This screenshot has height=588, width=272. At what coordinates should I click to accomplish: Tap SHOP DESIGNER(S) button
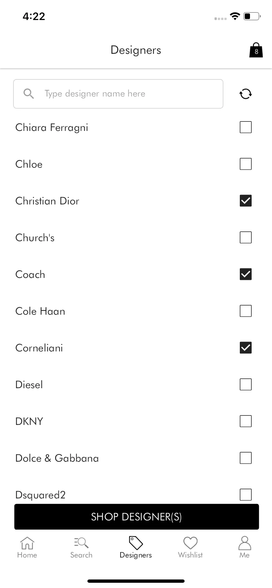(x=137, y=517)
